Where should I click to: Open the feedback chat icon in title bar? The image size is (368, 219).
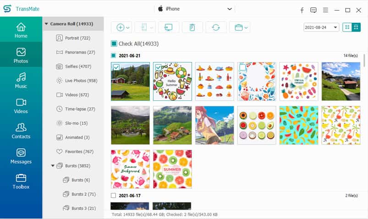click(x=313, y=10)
